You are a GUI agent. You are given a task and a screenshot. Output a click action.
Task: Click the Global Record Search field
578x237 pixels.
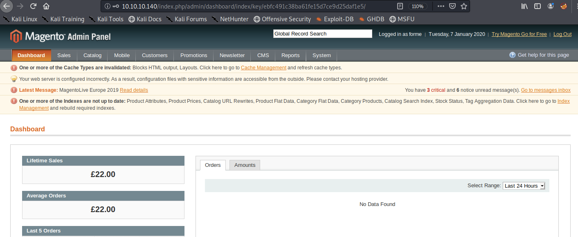[322, 34]
